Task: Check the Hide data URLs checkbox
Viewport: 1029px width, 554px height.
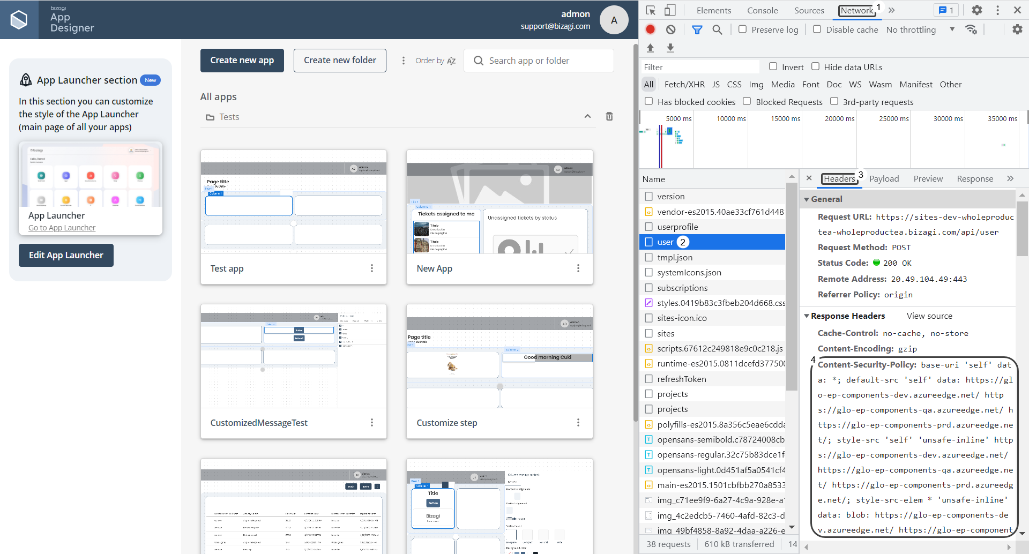Action: [815, 66]
